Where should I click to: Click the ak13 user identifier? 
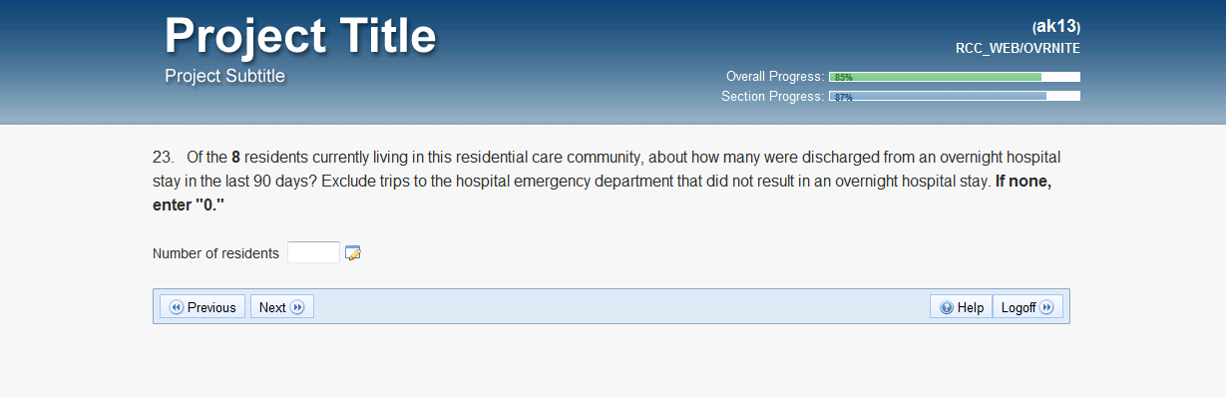(1056, 27)
